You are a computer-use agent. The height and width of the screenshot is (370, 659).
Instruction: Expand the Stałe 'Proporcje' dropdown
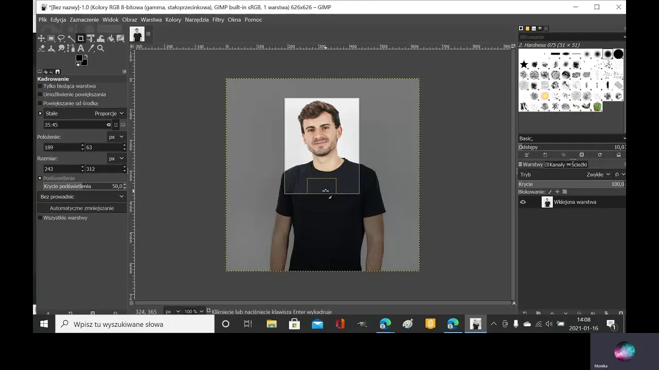(x=109, y=114)
